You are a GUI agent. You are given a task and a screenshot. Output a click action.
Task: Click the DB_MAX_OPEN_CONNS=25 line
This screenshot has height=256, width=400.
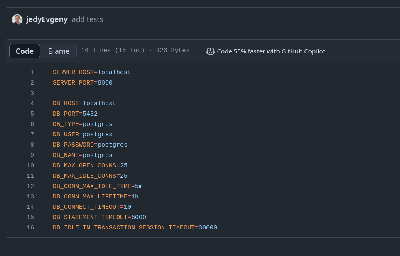[90, 166]
